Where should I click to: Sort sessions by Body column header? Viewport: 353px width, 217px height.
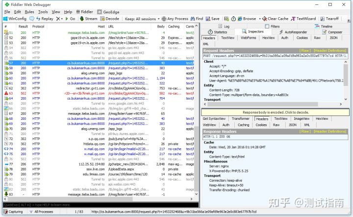(x=161, y=27)
